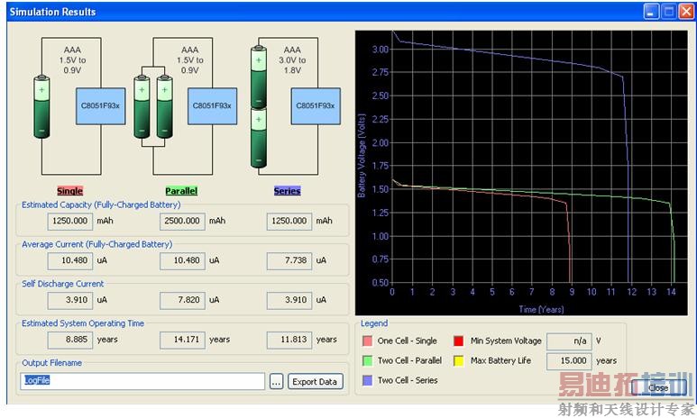697x418 pixels.
Task: Select the Parallel configuration label
Action: click(181, 191)
